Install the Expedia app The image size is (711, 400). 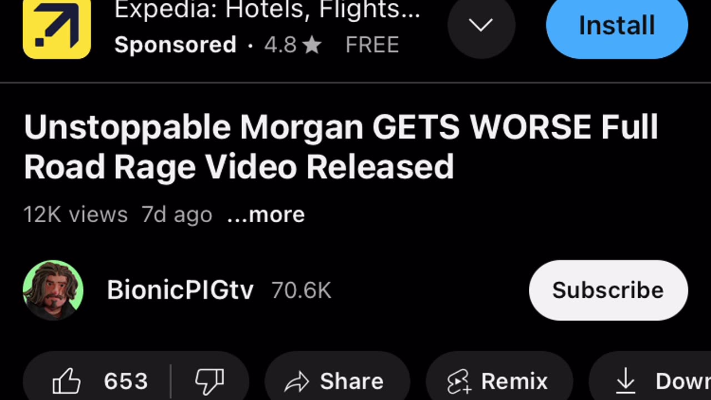[617, 26]
